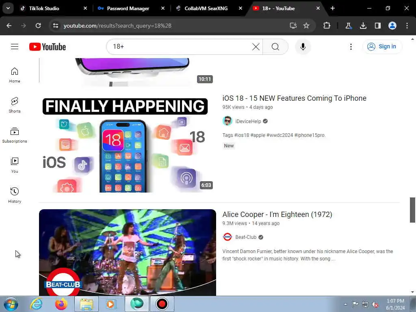Open iOS 18 - 15 NEW Features video title
The height and width of the screenshot is (312, 416).
click(294, 98)
